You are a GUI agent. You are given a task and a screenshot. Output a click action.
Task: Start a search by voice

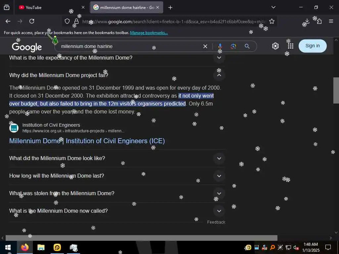point(220,46)
